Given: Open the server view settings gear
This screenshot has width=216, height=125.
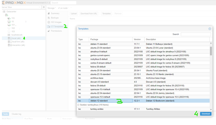Looking at the screenshot, I should pos(44,7).
